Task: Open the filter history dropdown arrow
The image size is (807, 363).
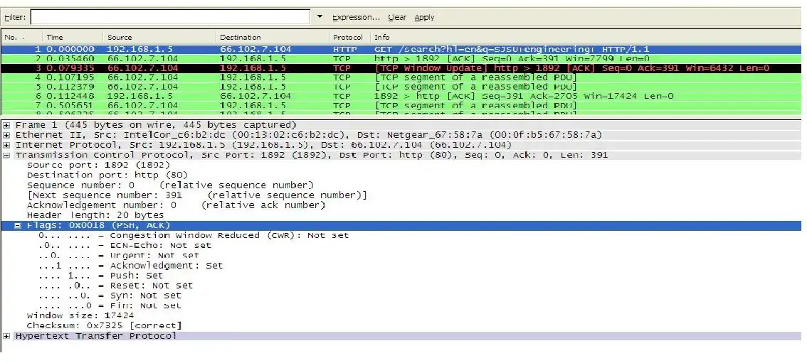Action: point(320,17)
